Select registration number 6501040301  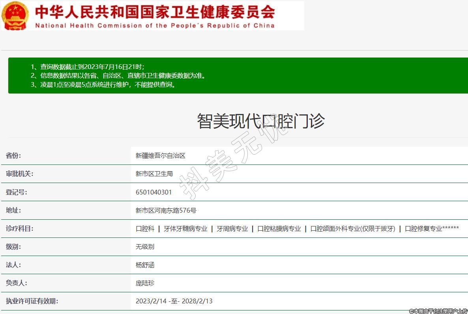(154, 193)
